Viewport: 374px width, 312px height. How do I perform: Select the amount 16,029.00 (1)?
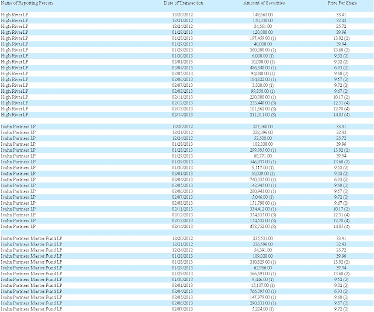(263, 174)
